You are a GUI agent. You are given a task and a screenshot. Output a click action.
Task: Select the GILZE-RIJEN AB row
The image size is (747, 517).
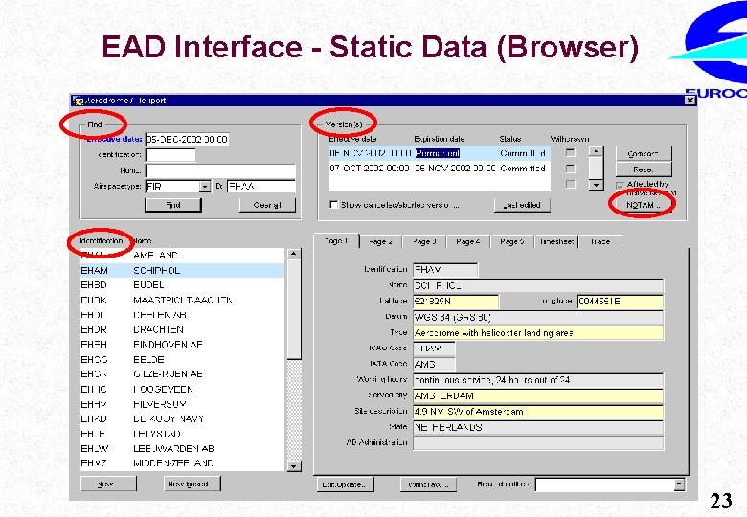(x=183, y=374)
